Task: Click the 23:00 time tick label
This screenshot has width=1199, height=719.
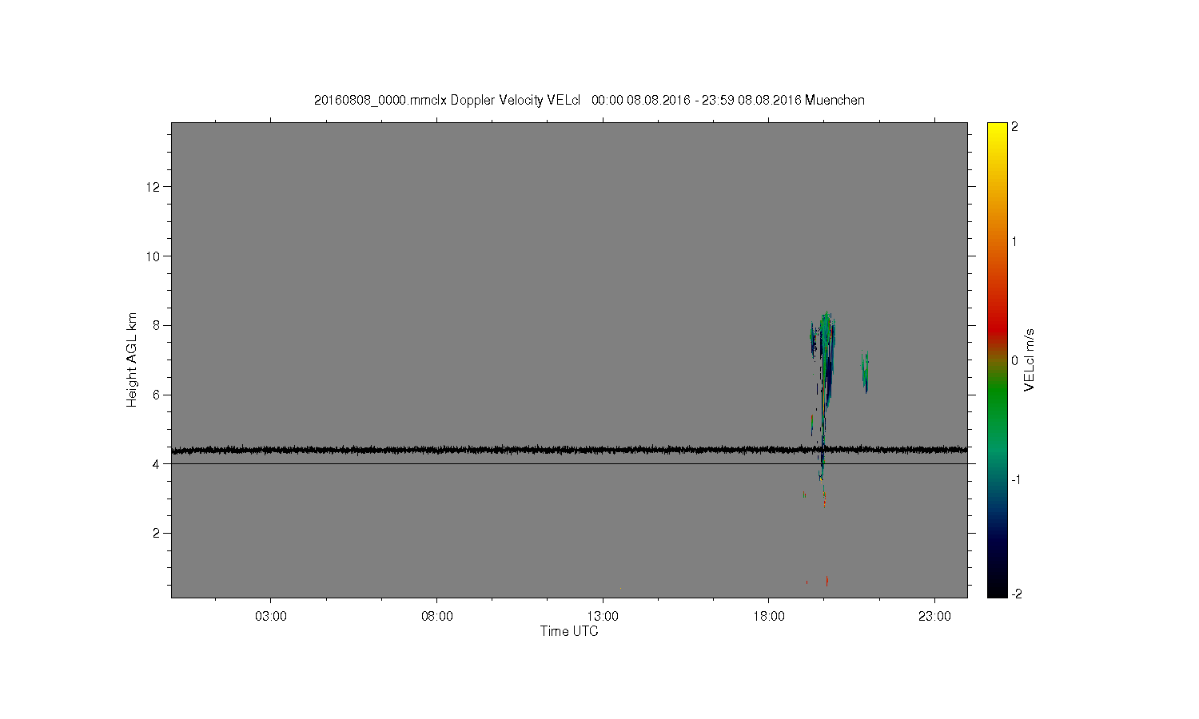Action: pos(934,617)
